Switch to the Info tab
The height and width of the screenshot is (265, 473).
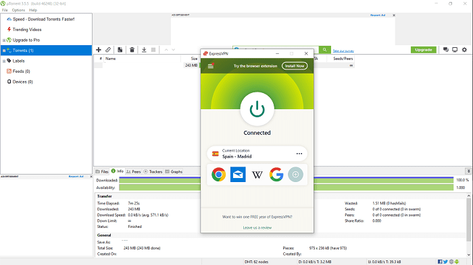pyautogui.click(x=118, y=171)
